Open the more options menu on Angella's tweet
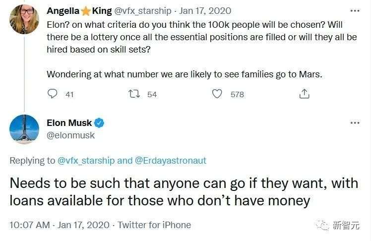 click(x=355, y=10)
